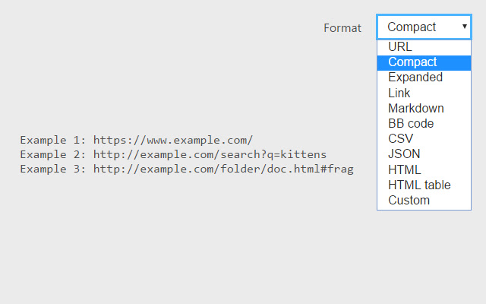Select URL from the format list
The height and width of the screenshot is (304, 486).
(x=400, y=47)
